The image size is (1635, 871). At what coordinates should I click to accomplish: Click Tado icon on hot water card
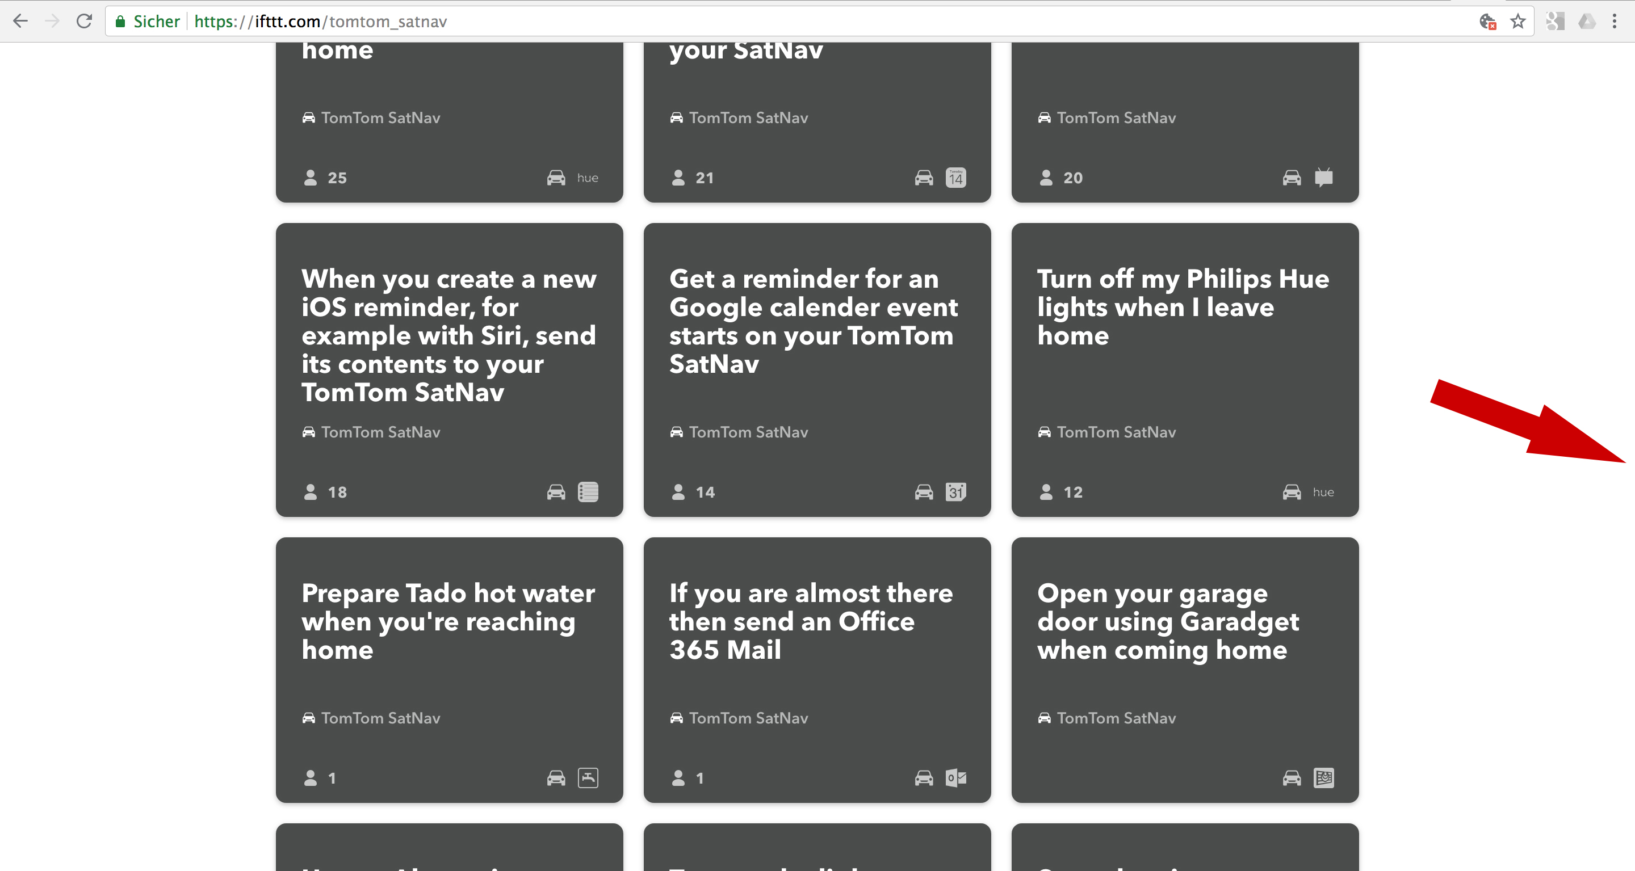click(x=588, y=778)
